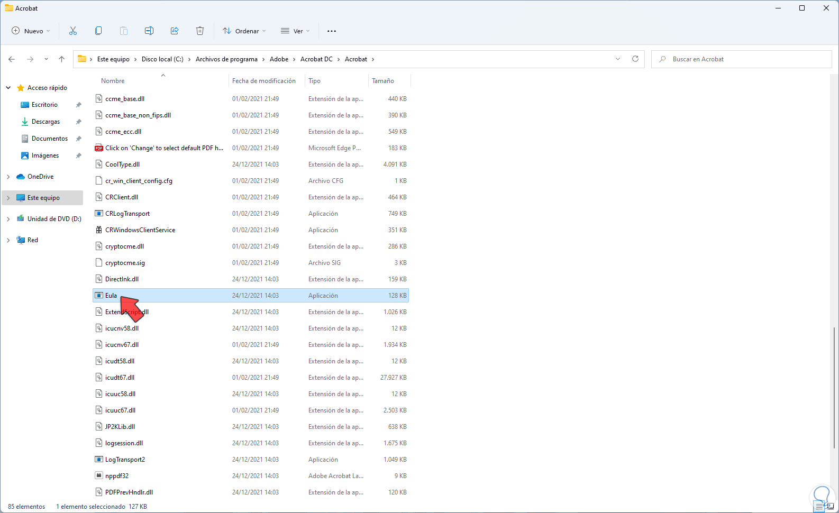This screenshot has width=839, height=513.
Task: Go forward with the right arrow
Action: click(x=30, y=59)
